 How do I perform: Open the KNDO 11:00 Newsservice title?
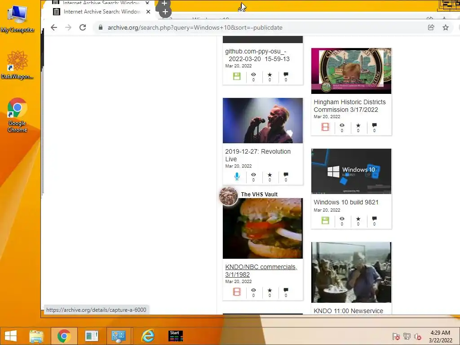tap(348, 311)
